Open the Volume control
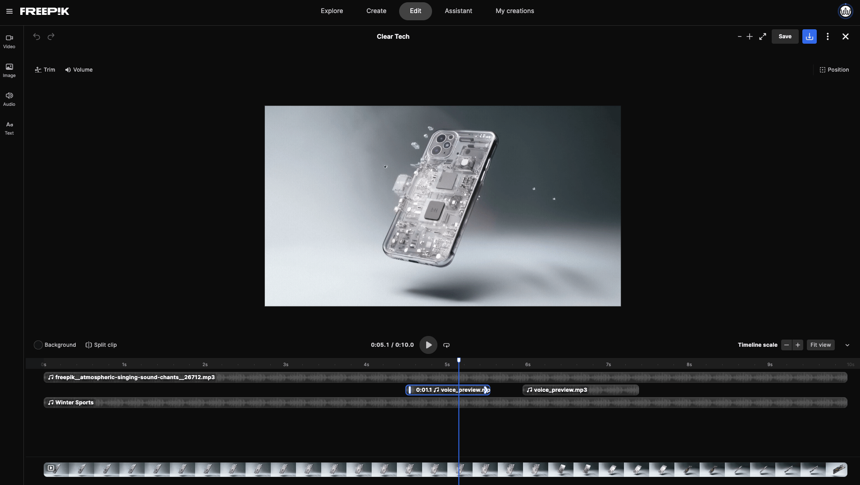Image resolution: width=860 pixels, height=485 pixels. coord(79,70)
